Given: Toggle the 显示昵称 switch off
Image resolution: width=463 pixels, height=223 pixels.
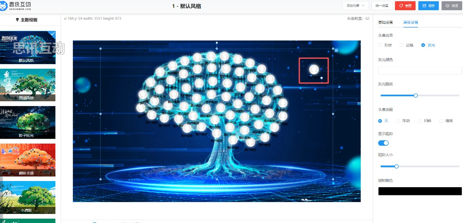Looking at the screenshot, I should point(383,143).
